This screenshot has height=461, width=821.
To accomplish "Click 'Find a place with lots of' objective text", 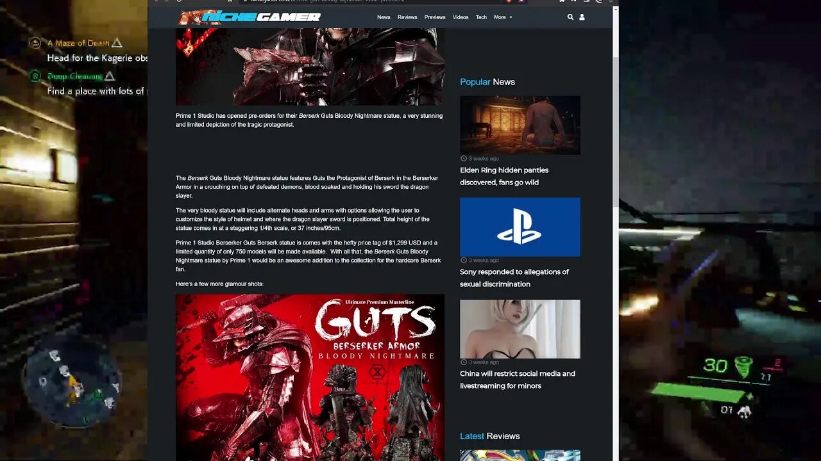I will click(x=97, y=92).
